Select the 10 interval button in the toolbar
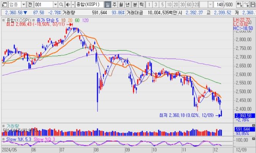 169,5
